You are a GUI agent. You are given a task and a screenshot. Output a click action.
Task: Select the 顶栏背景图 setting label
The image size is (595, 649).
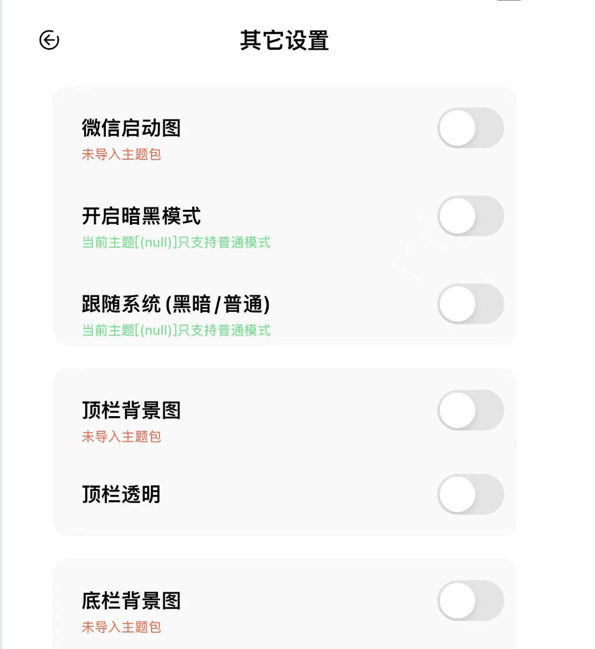[x=131, y=410]
